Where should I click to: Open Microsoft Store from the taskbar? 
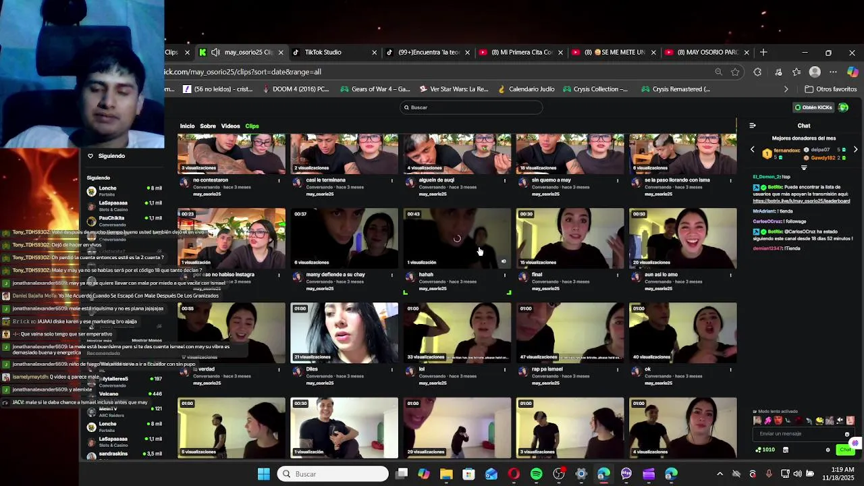click(x=468, y=474)
